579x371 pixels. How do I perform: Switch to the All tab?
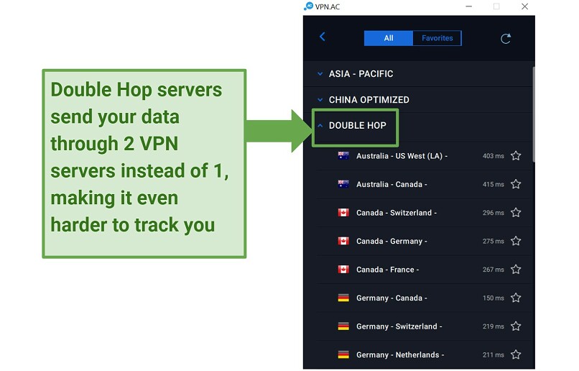pyautogui.click(x=389, y=38)
